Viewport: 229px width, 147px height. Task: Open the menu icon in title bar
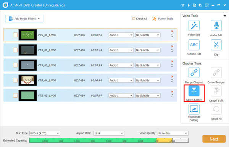point(206,5)
